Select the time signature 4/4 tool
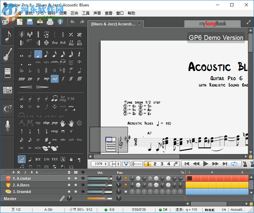Screen dimensions: 254x213 pos(38,34)
